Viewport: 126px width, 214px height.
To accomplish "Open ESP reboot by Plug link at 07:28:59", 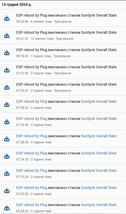I will click(x=32, y=136).
